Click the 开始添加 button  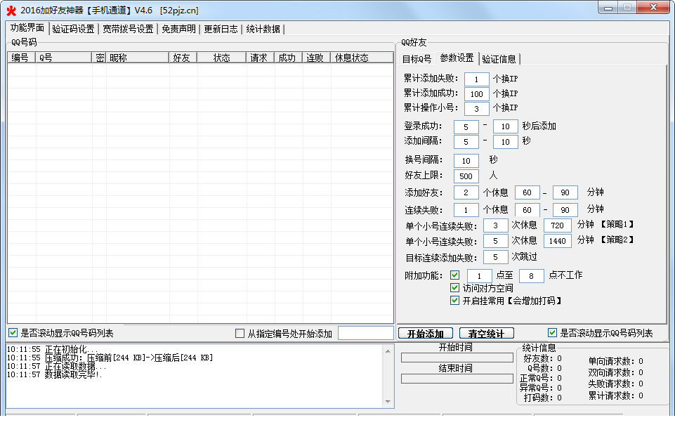[x=426, y=334]
